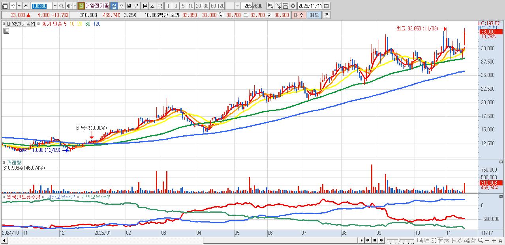The height and width of the screenshot is (245, 505).
Task: Open the interval combo box dropdown after 120
Action: [x=237, y=6]
